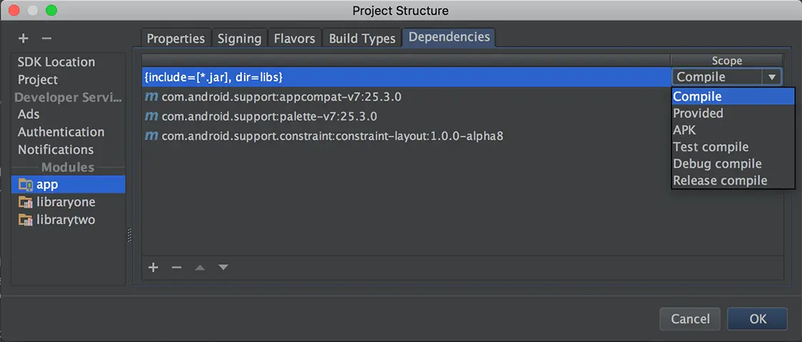The image size is (802, 342).
Task: Cancel the Project Structure dialog
Action: [690, 319]
